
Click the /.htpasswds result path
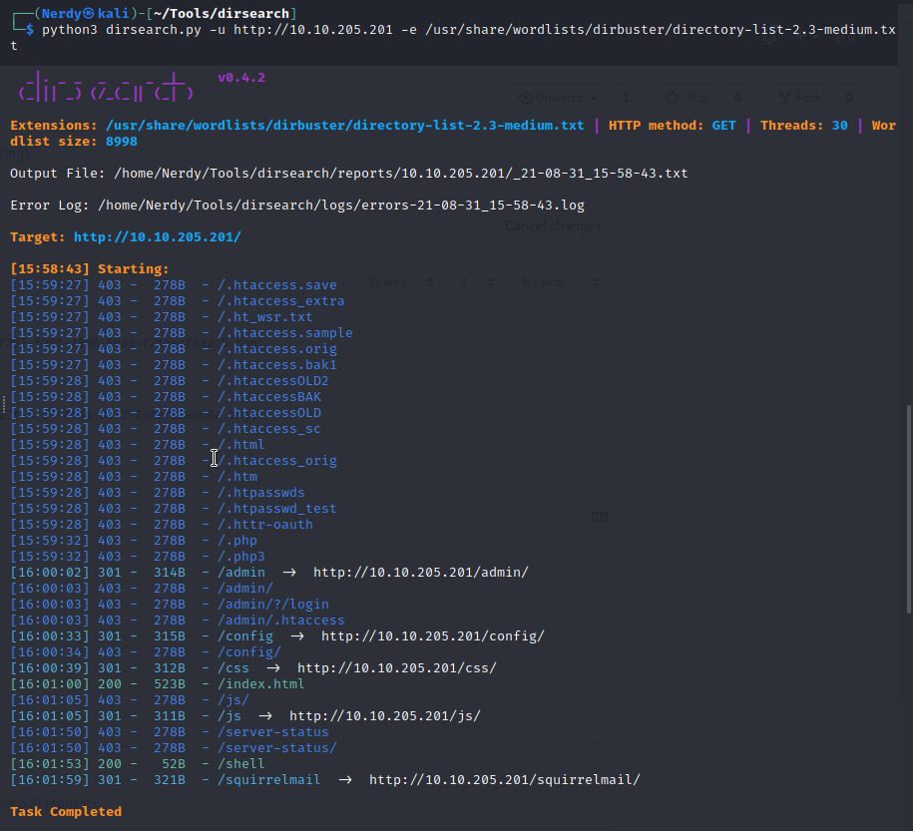(260, 493)
